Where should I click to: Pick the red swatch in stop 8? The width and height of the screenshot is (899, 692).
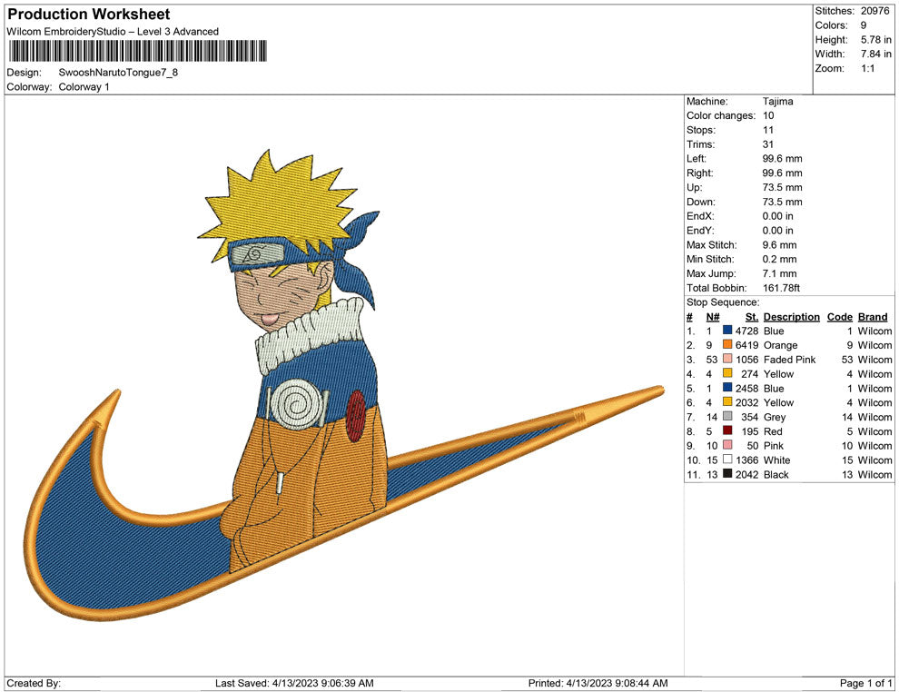pos(727,430)
